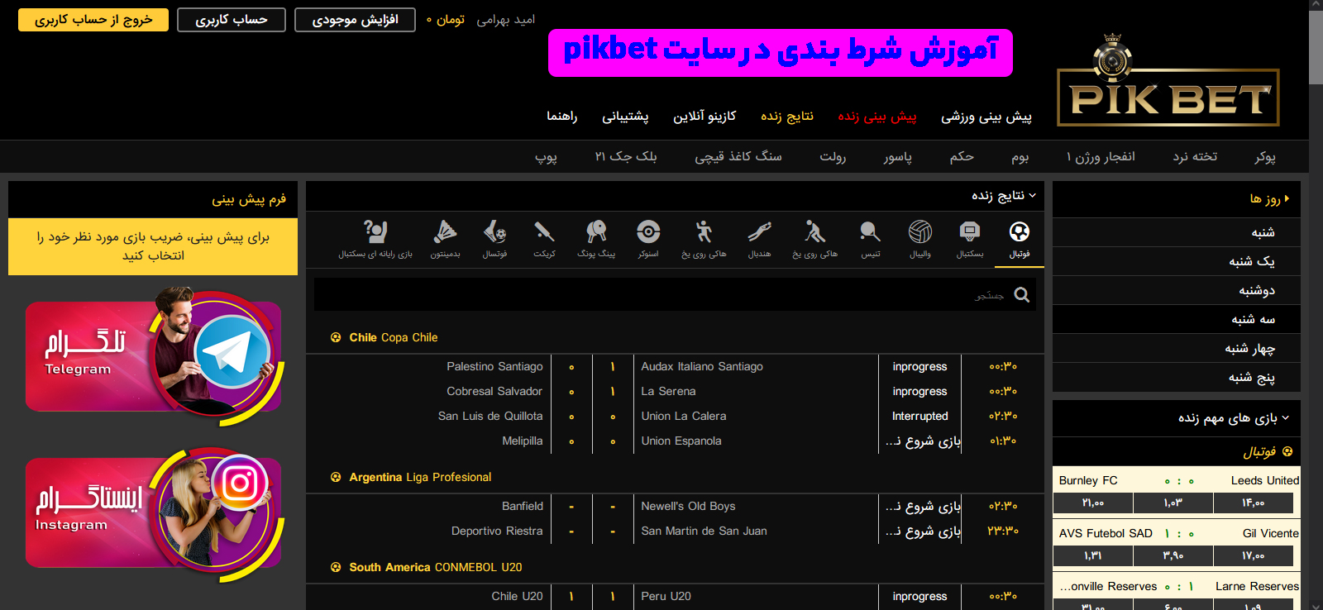Viewport: 1323px width, 610px height.
Task: Open support (پشتیبانی) menu item
Action: (x=625, y=117)
